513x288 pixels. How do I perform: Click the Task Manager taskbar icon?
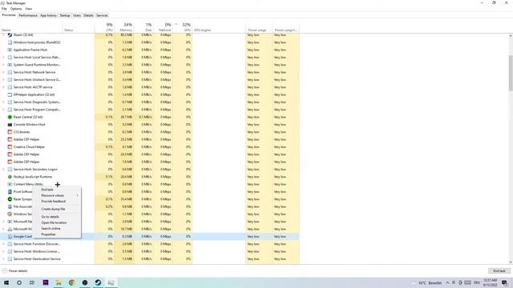pos(111,282)
